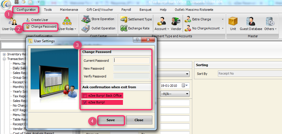Select the Table Report tree item

20,119
